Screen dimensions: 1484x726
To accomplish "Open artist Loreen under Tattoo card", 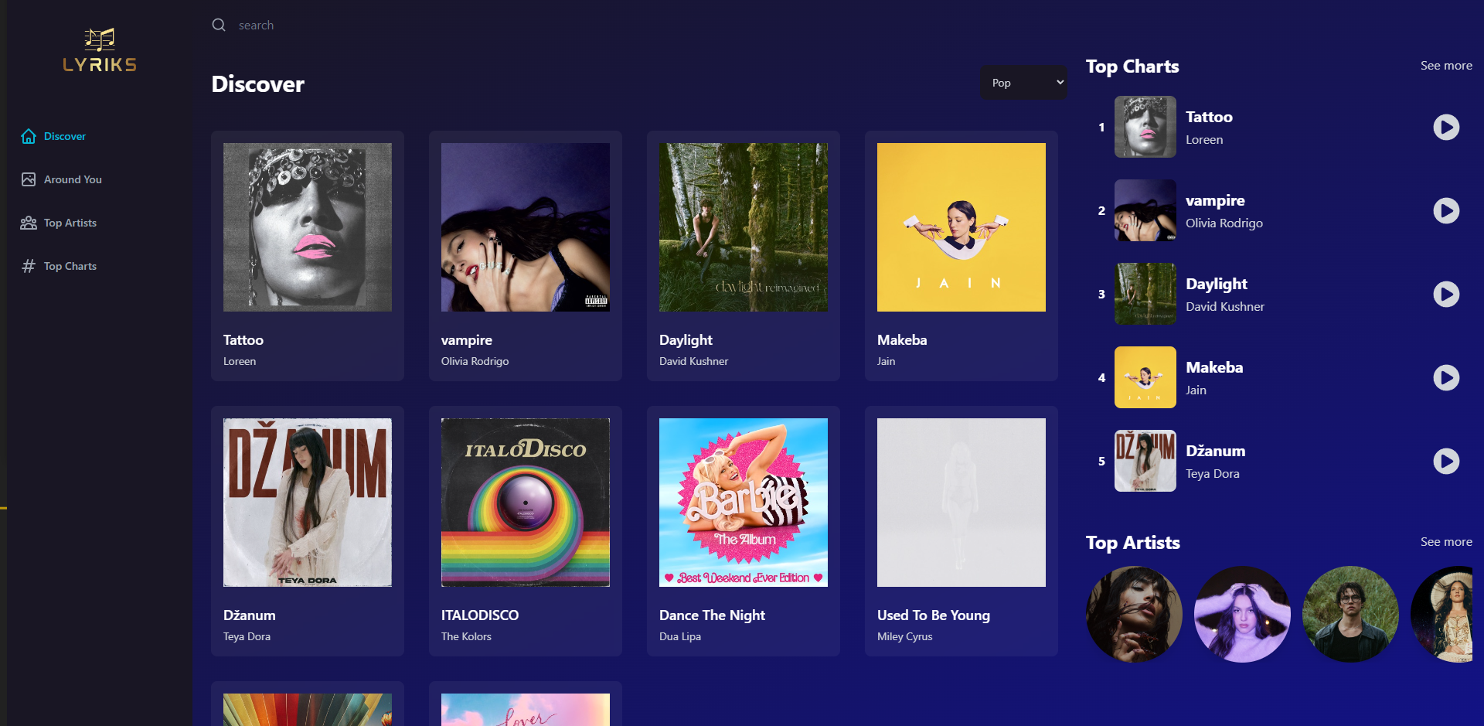I will (240, 361).
